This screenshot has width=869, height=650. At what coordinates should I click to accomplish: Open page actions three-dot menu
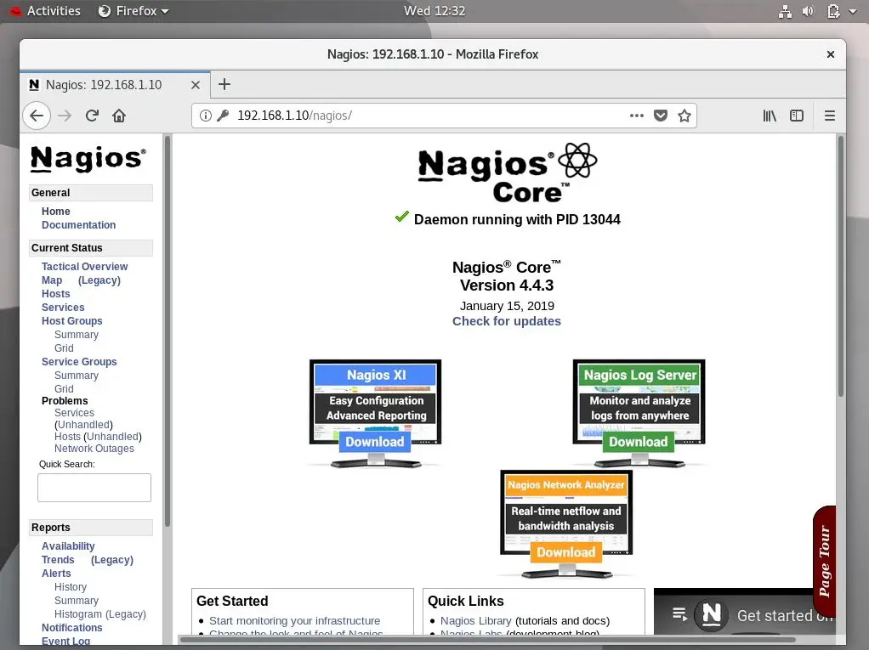[637, 116]
